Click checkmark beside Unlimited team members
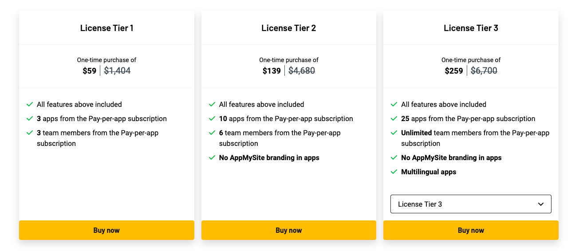 click(394, 133)
